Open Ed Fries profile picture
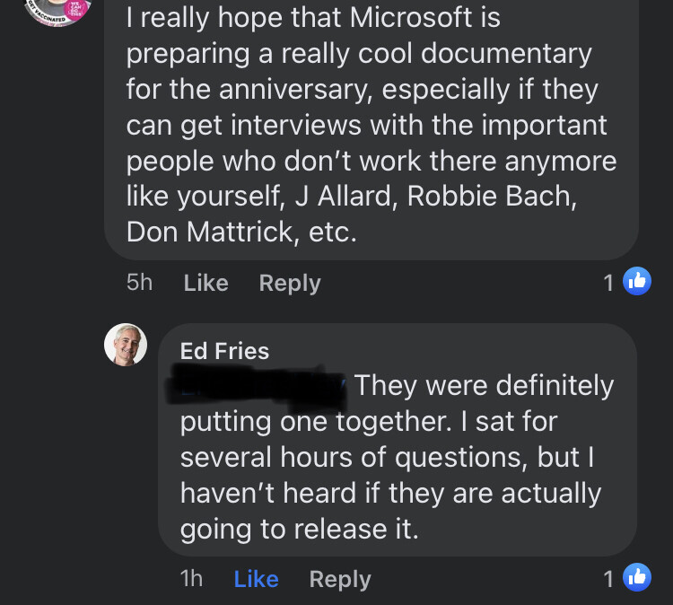Viewport: 673px width, 605px height. point(126,345)
